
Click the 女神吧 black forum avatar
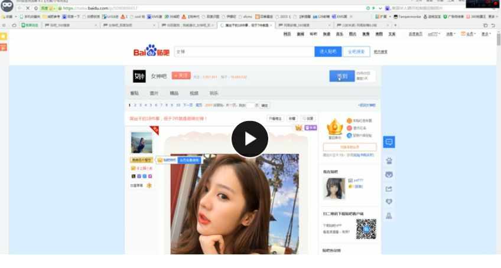(x=139, y=76)
